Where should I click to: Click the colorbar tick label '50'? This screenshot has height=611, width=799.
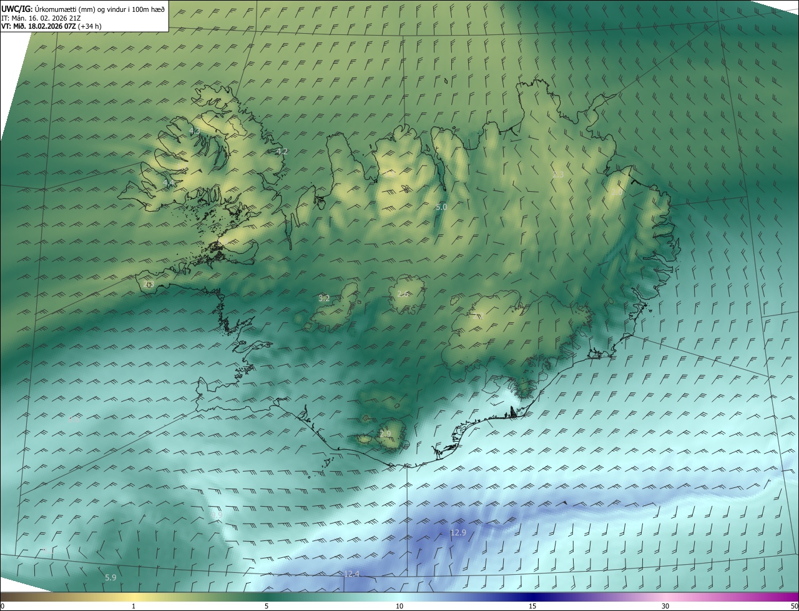(794, 606)
